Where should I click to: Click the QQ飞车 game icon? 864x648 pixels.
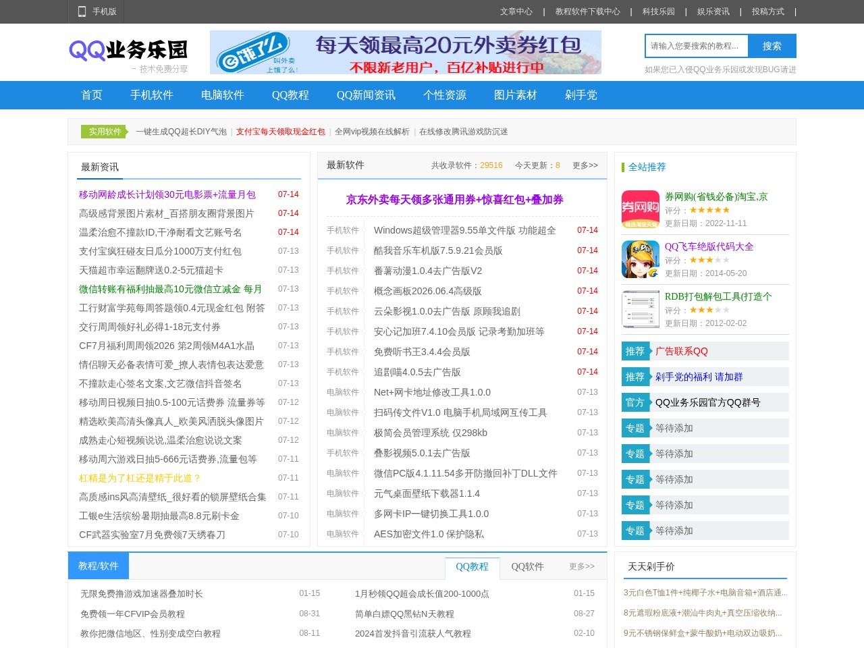tap(641, 259)
